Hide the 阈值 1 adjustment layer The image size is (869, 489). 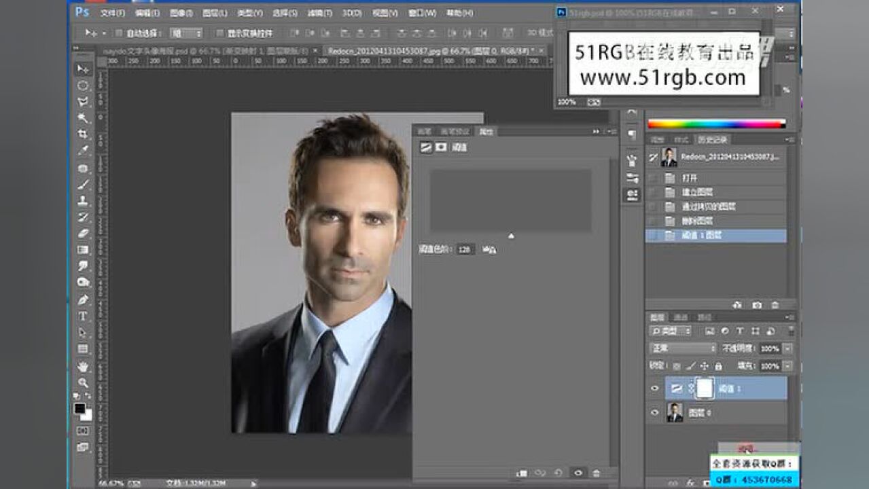pos(655,388)
